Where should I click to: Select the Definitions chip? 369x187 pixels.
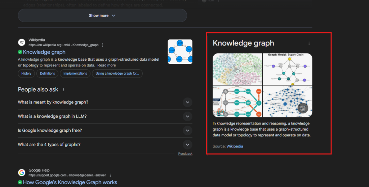click(x=48, y=74)
